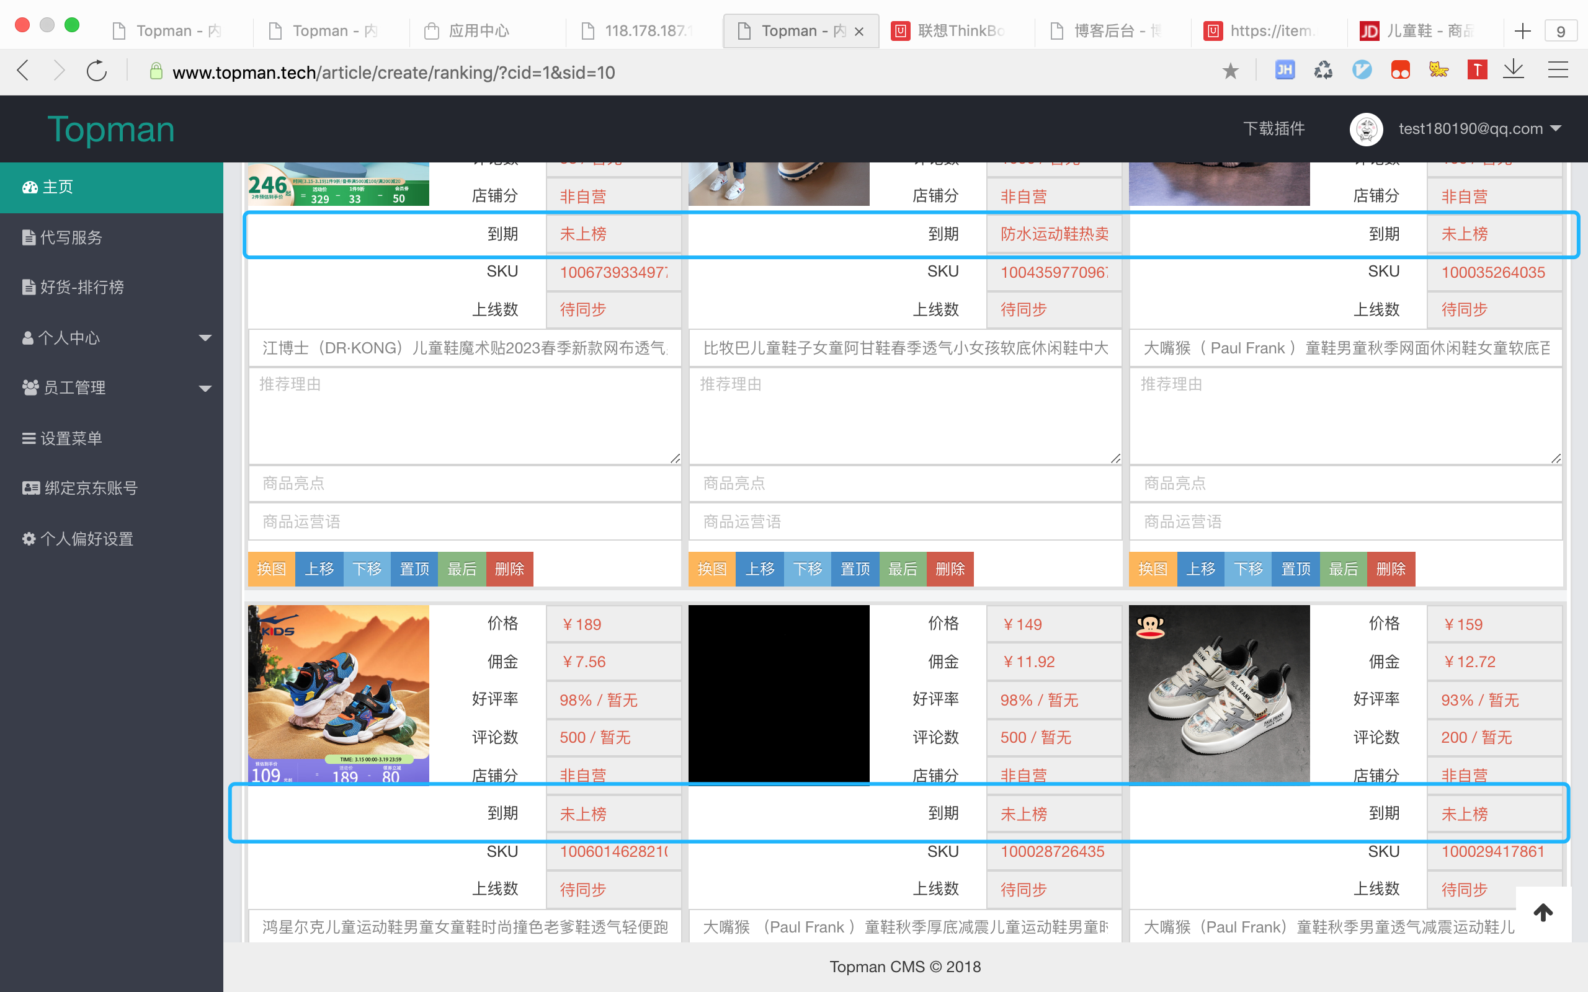Open the browser hamburger menu icon
Screen dimensions: 1588x992
point(1558,69)
